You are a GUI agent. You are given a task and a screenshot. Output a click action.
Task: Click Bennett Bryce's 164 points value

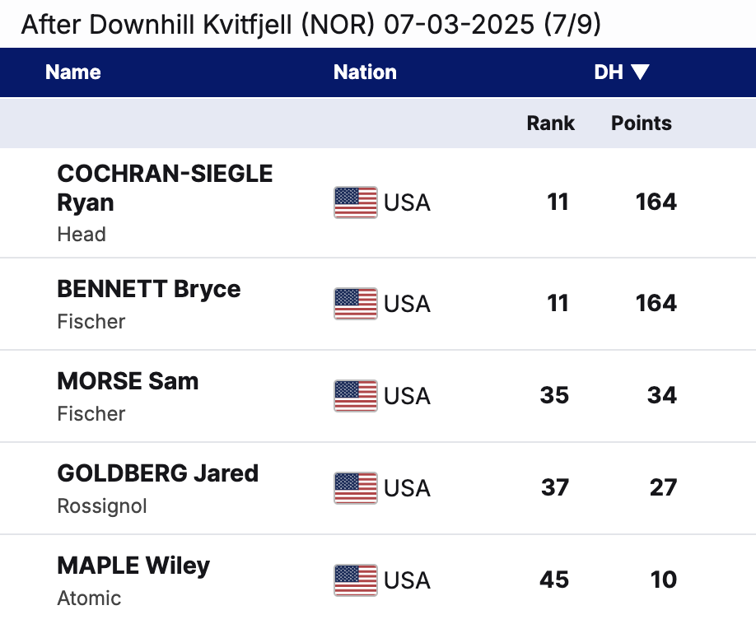point(656,304)
